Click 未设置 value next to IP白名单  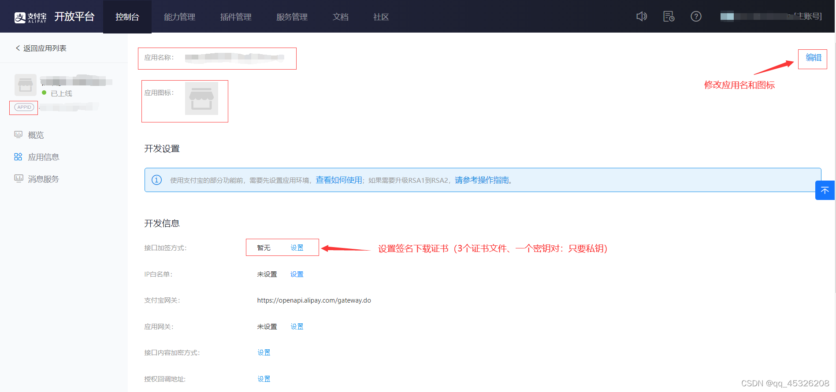tap(267, 274)
